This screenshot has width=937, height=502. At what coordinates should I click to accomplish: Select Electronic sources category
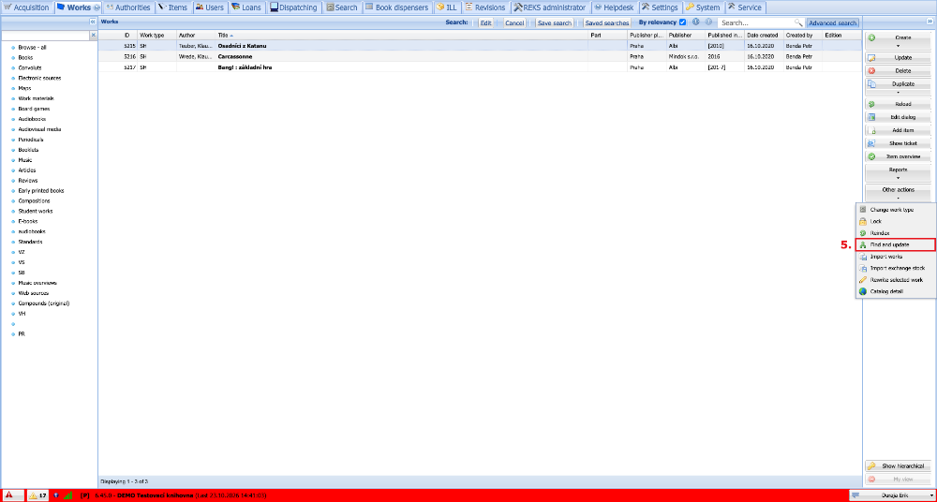(x=39, y=78)
